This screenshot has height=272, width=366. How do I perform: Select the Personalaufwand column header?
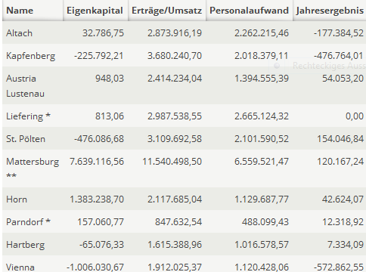(250, 11)
